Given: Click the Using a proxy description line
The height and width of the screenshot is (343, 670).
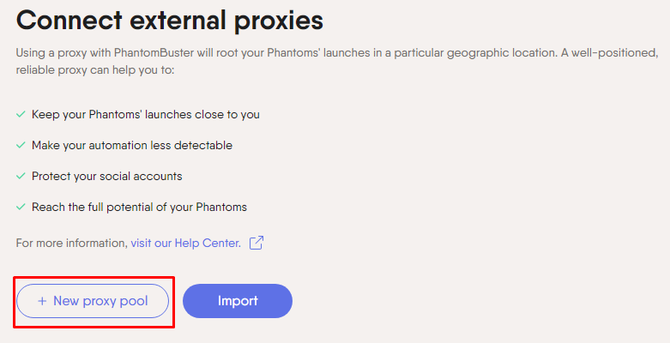Looking at the screenshot, I should click(x=336, y=53).
